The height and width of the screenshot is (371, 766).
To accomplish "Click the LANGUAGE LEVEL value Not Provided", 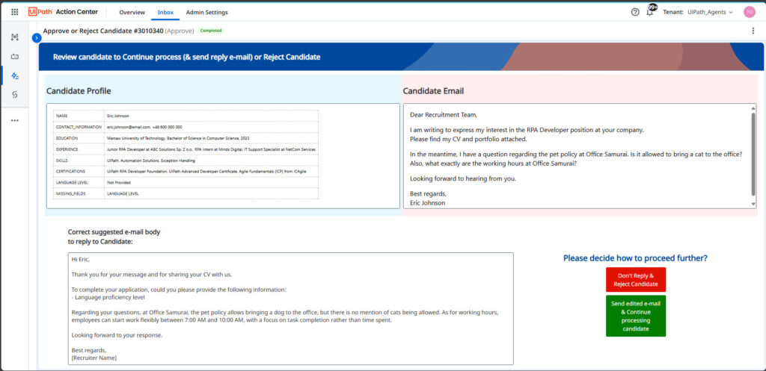I will tap(119, 182).
